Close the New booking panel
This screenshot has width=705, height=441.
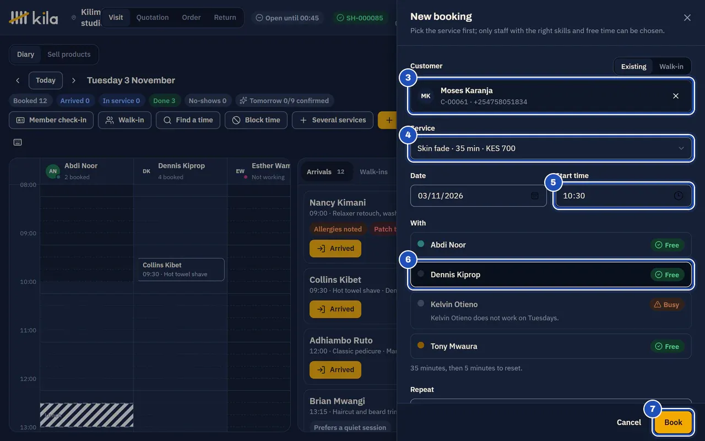(687, 18)
